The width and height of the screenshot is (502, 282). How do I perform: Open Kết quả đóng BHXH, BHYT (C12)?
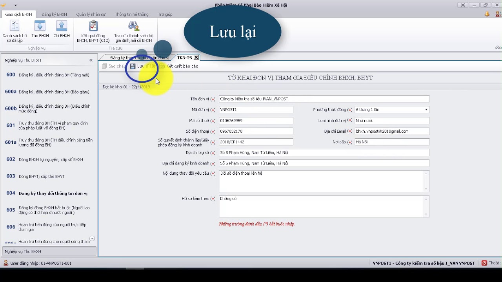coord(93,31)
